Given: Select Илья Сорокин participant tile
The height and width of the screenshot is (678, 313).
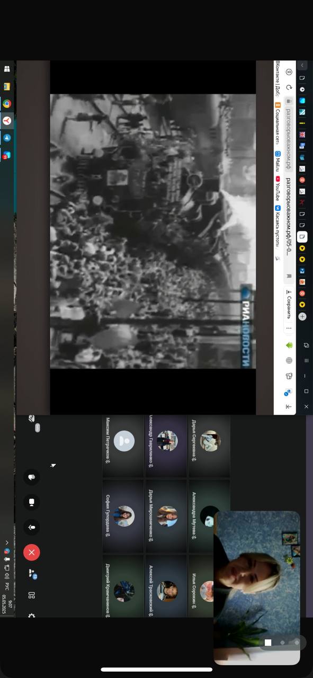Looking at the screenshot, I should pyautogui.click(x=202, y=586).
